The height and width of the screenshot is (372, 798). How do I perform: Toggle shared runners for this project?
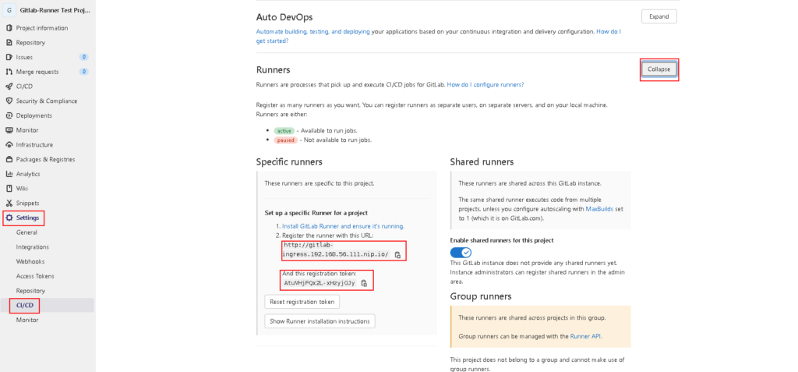[461, 252]
